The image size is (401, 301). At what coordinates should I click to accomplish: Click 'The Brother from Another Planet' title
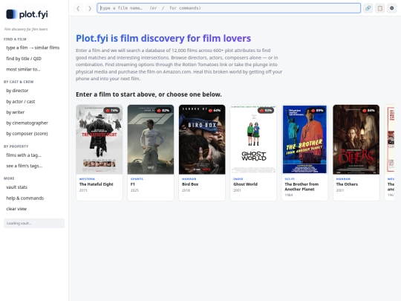click(x=301, y=187)
